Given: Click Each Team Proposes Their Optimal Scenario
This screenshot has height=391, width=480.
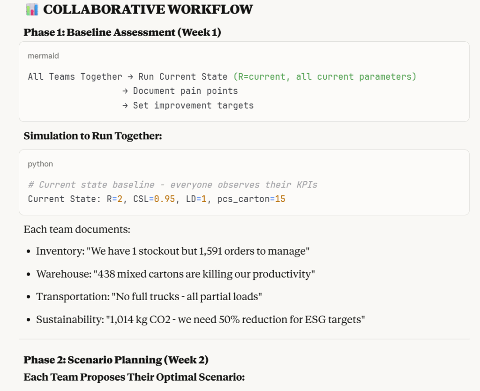Looking at the screenshot, I should [x=135, y=377].
